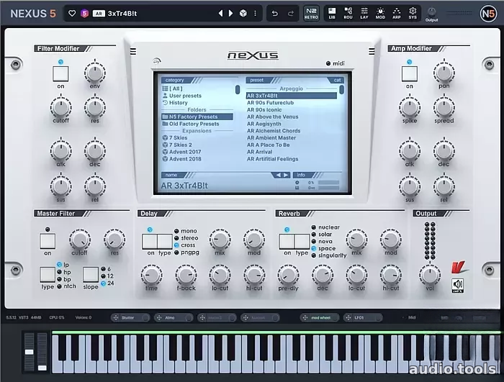Open the ROU routing panel

(348, 13)
